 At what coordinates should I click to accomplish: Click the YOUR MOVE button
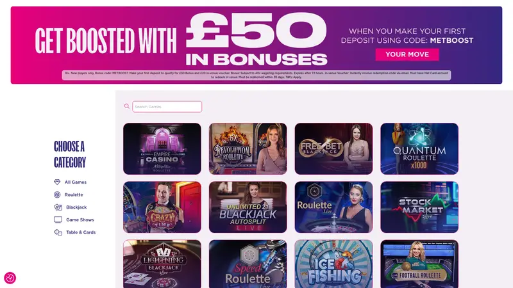(x=407, y=54)
